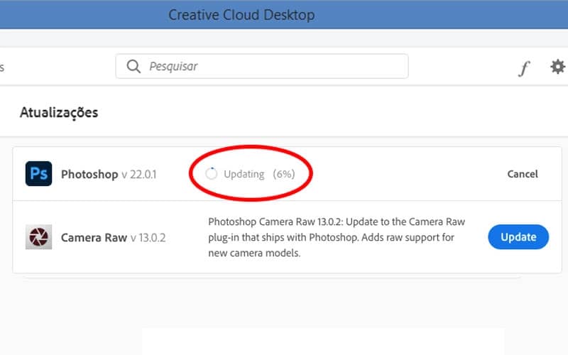Viewport: 568px width, 355px height.
Task: Select the Photoshop v 22.0.1 label
Action: point(109,174)
